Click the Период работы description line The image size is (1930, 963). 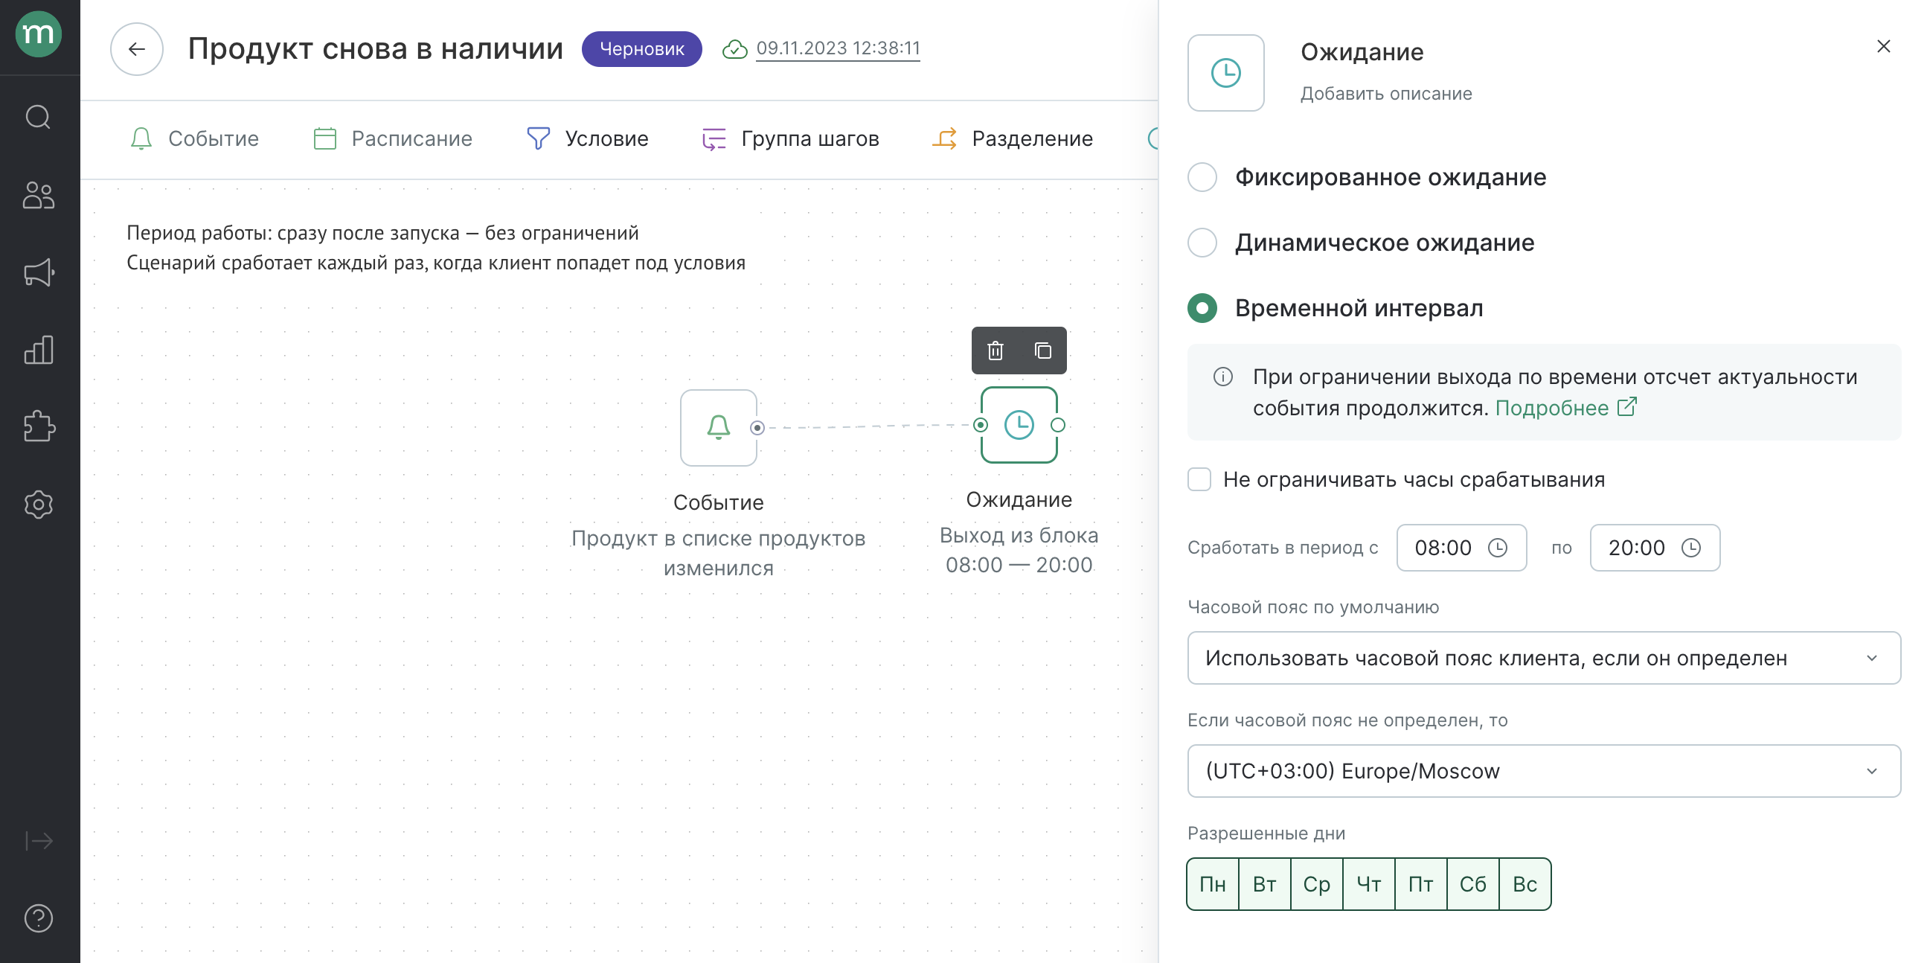coord(382,233)
